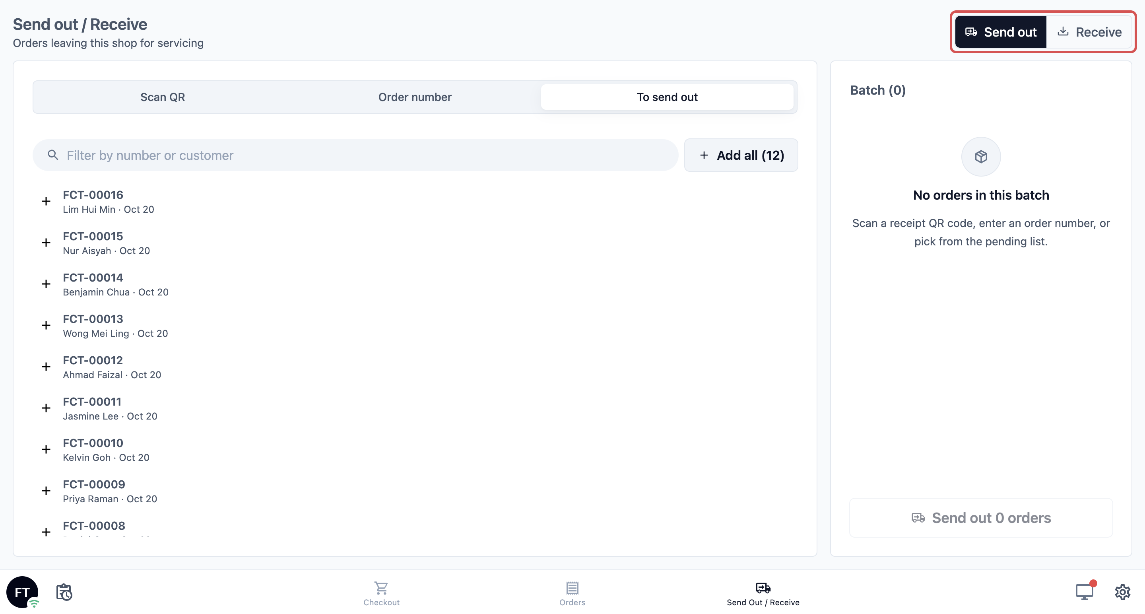Open Send Out / Receive in bottom navigation

click(x=763, y=594)
